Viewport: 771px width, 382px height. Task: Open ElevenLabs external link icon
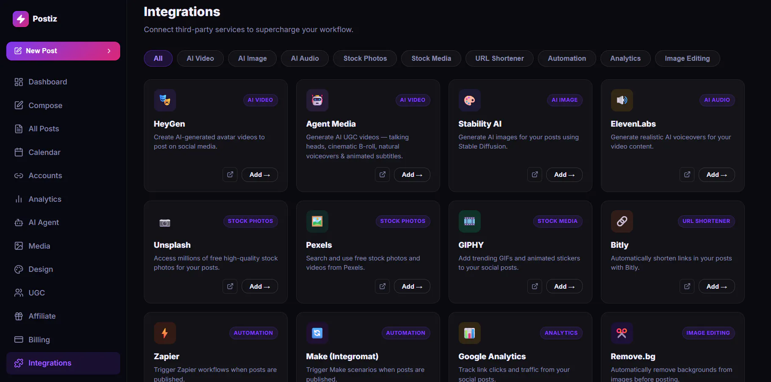tap(687, 175)
